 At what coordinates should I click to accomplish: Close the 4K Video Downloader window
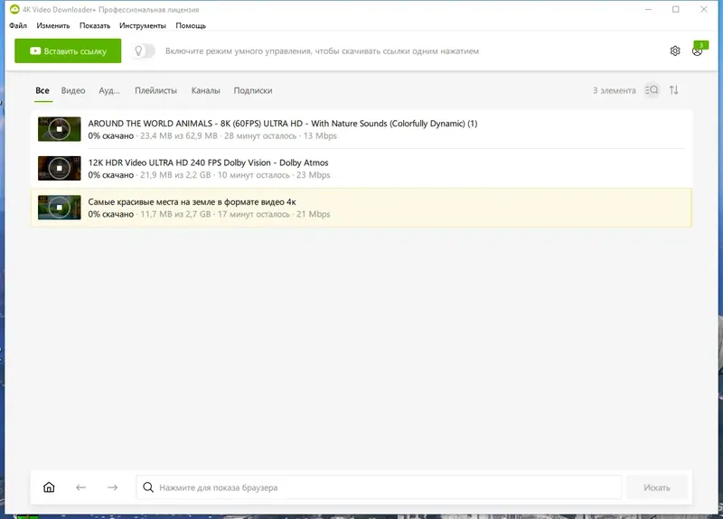click(704, 9)
